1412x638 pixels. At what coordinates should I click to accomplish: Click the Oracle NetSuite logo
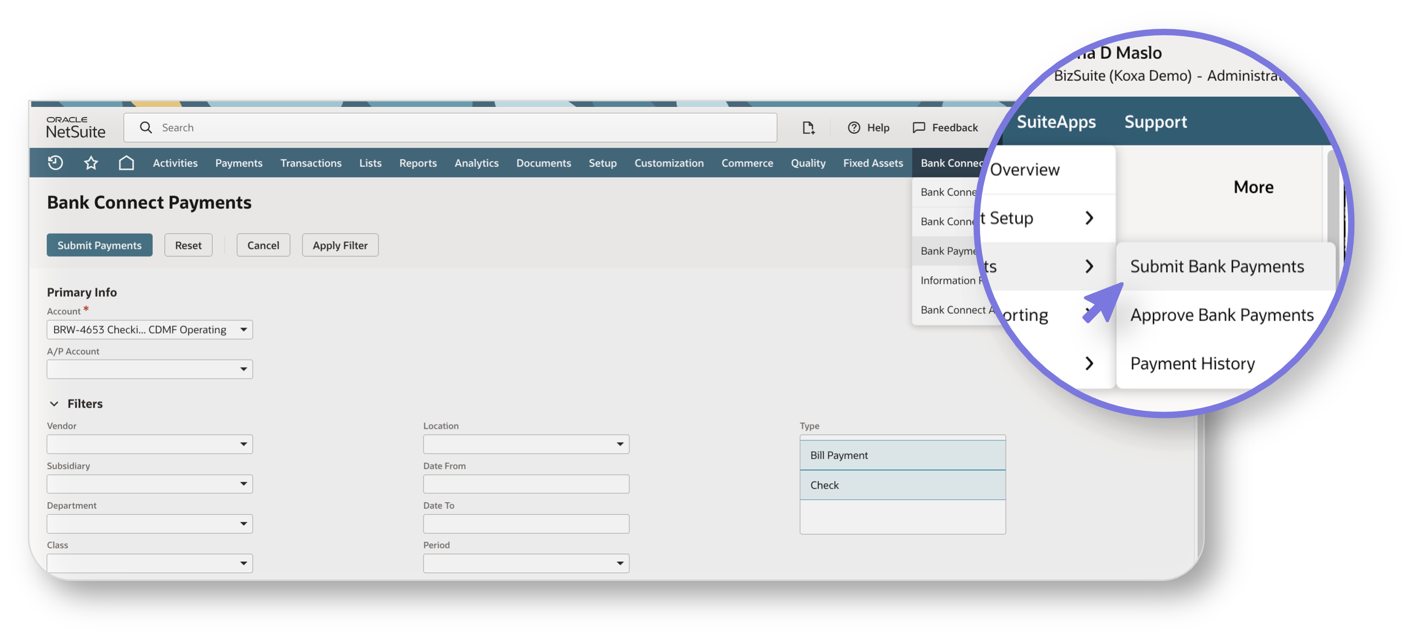tap(75, 127)
